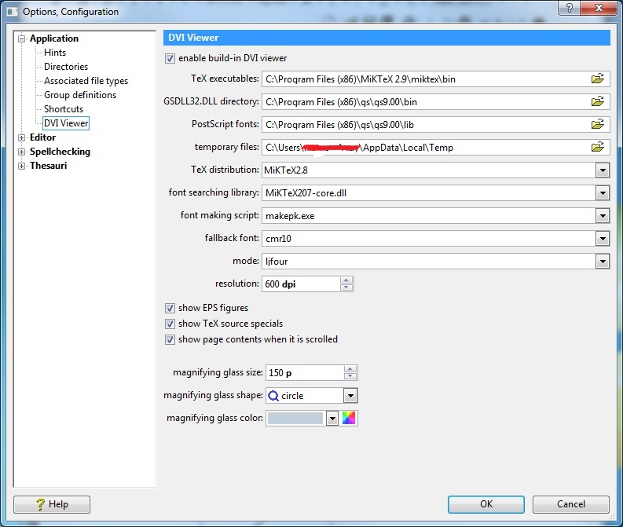Click the Cancel button
This screenshot has width=623, height=527.
[571, 504]
